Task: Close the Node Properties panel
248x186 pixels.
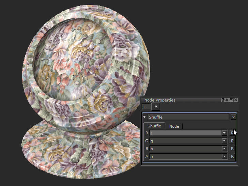Action: [x=236, y=100]
